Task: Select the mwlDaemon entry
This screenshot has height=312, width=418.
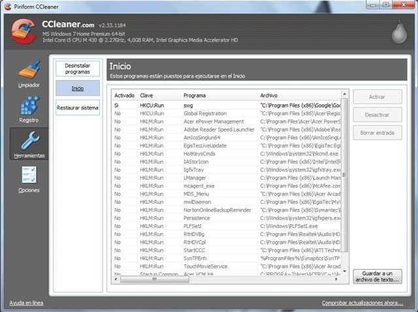Action: (x=226, y=202)
